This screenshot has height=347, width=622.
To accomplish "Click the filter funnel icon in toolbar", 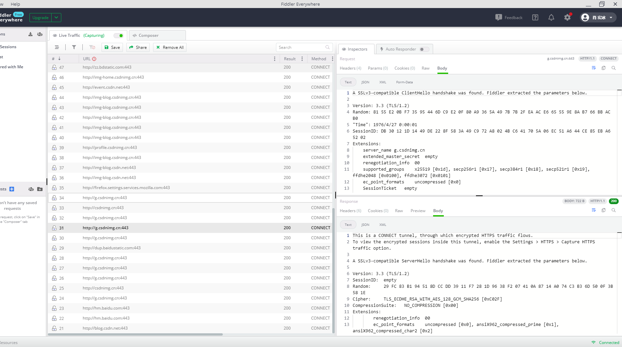I will [x=74, y=47].
